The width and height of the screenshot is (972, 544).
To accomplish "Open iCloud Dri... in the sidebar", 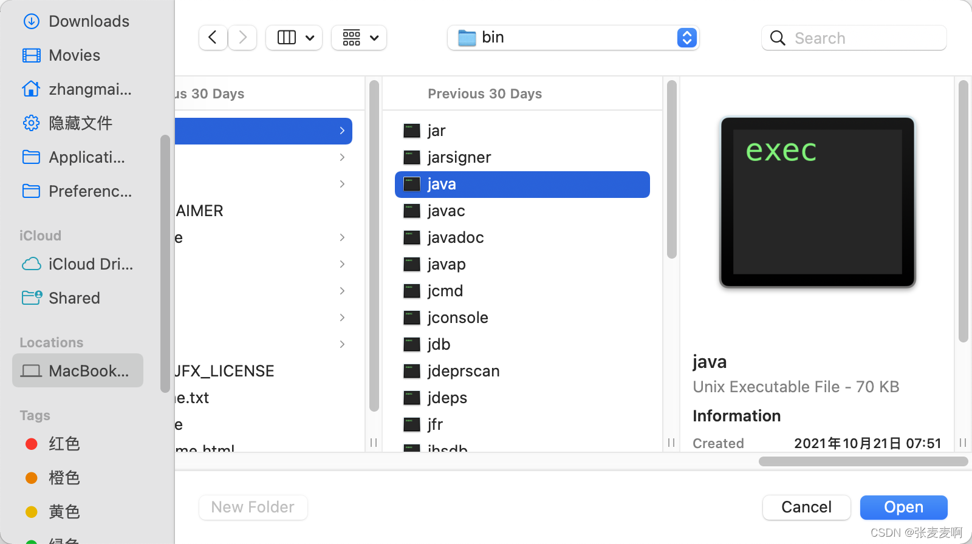I will click(78, 264).
